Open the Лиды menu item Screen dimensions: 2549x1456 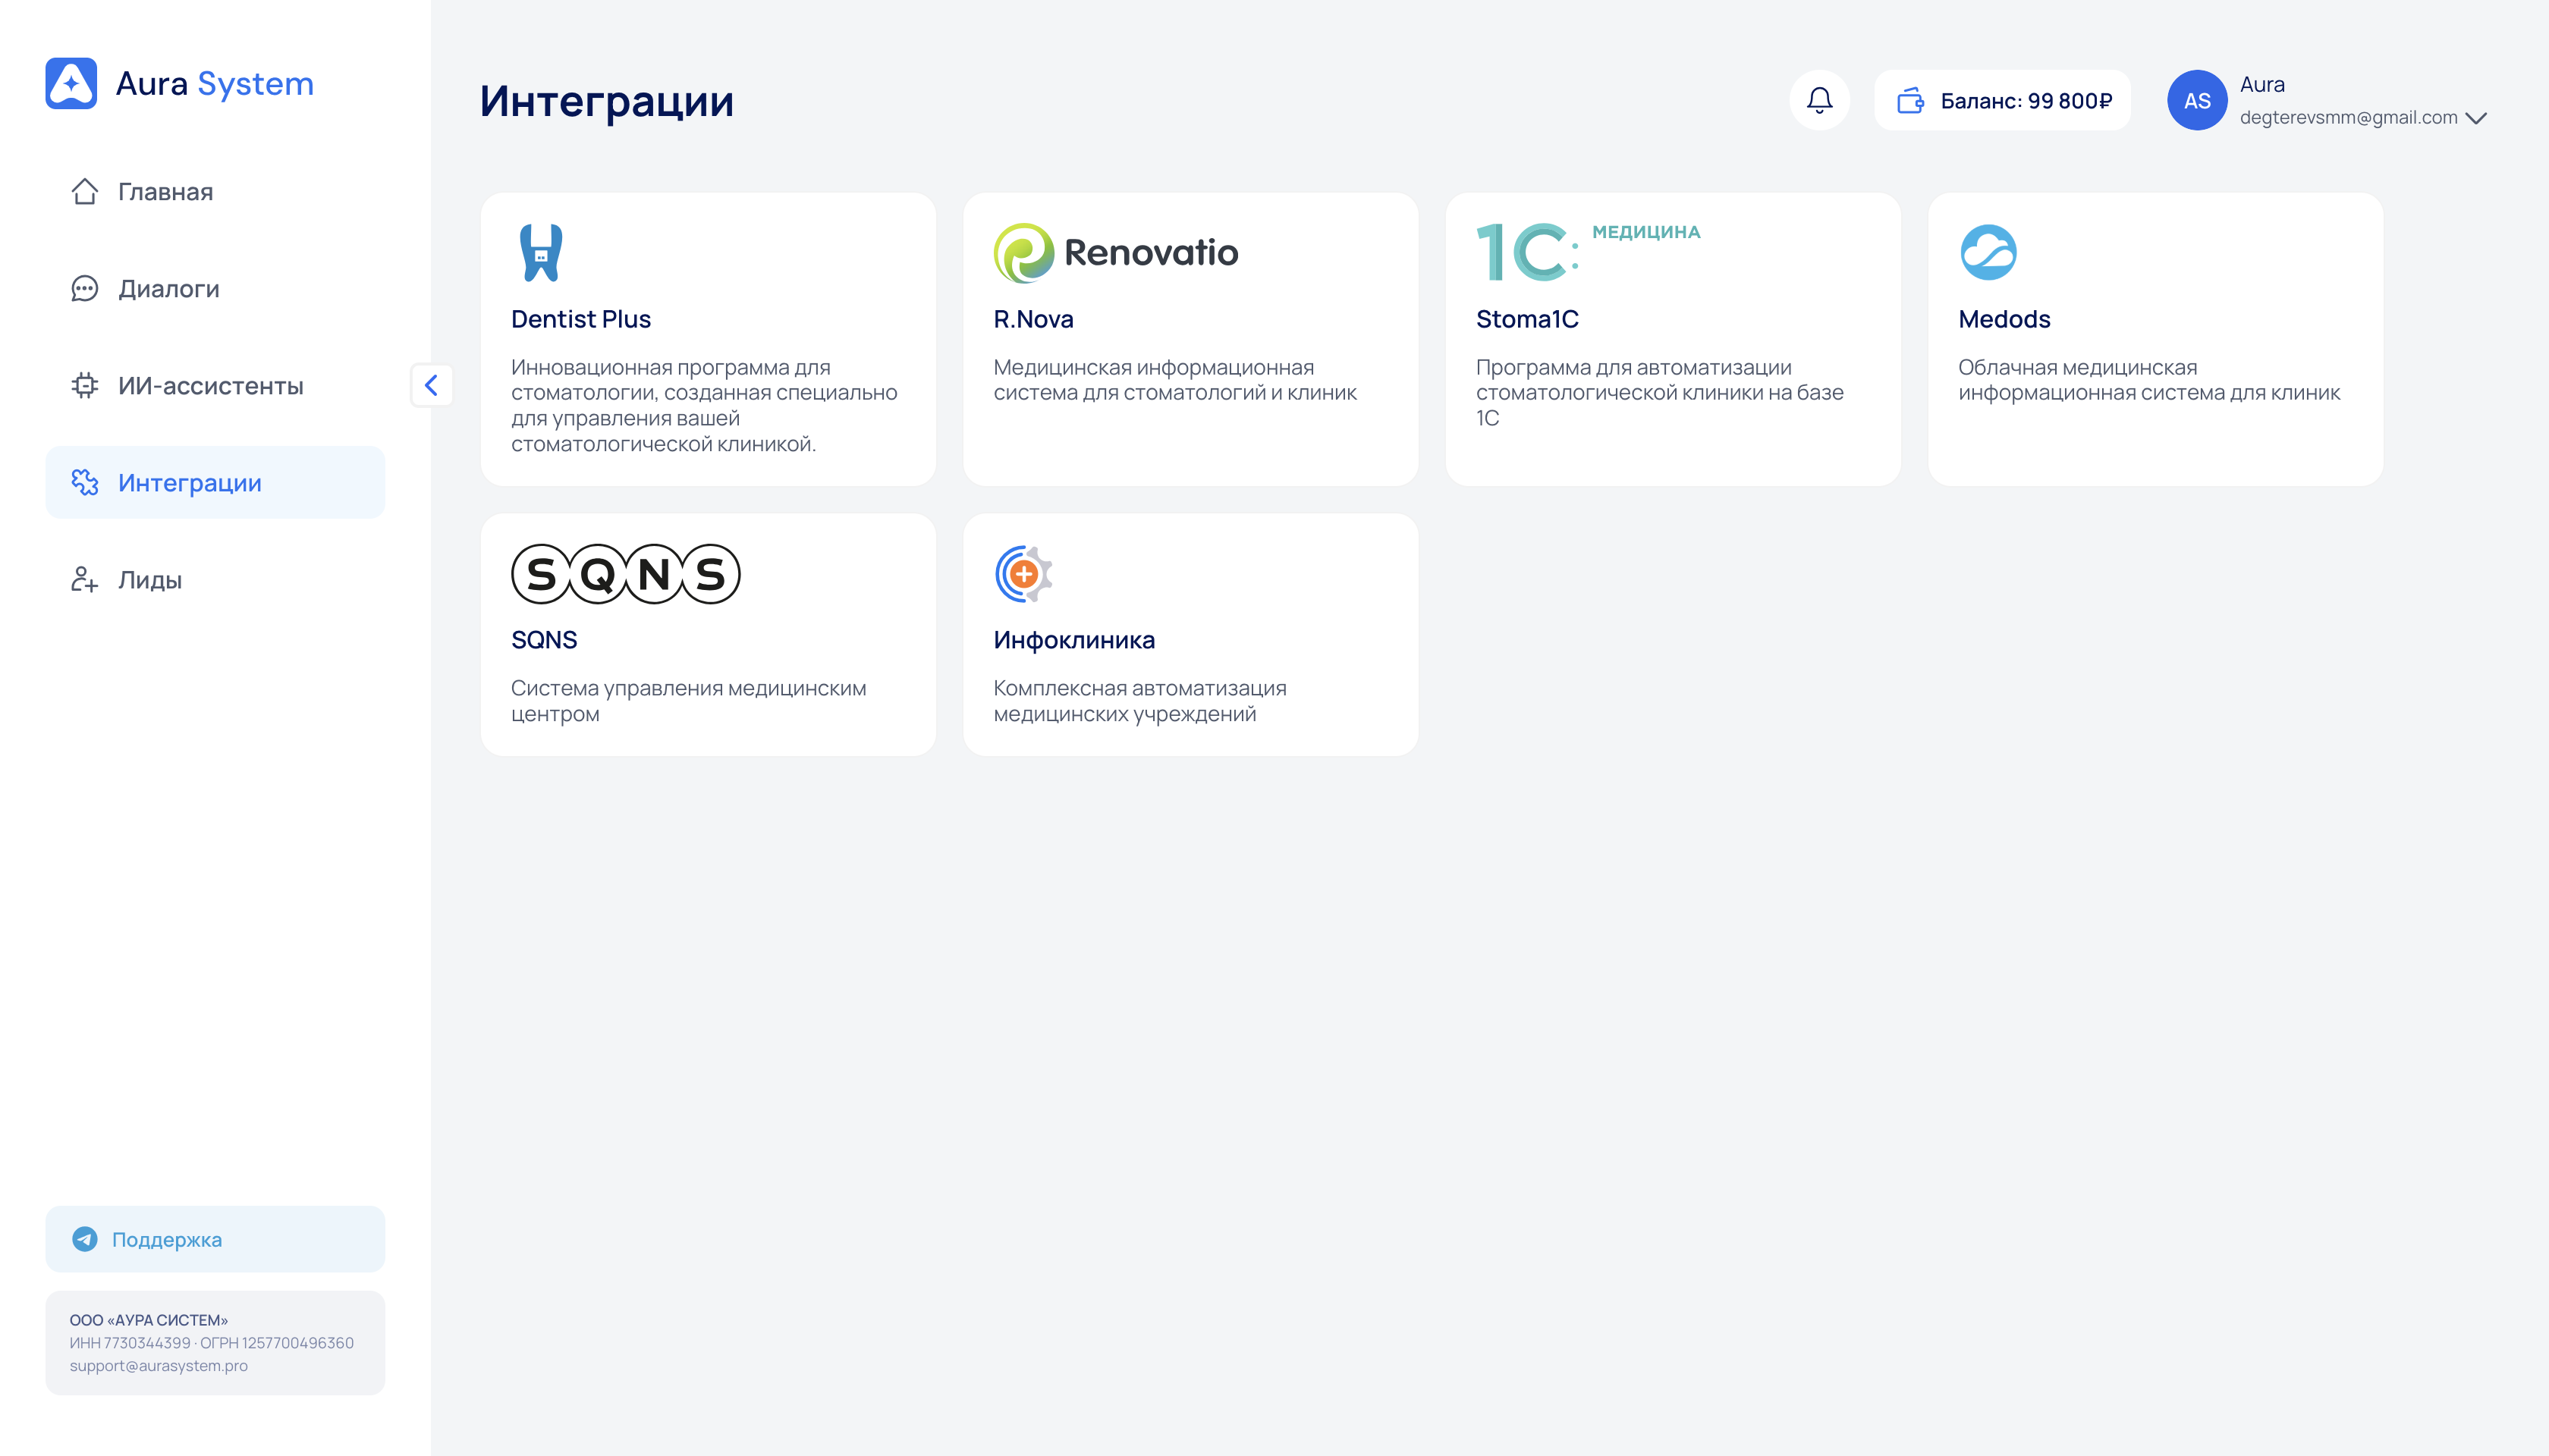coord(150,580)
